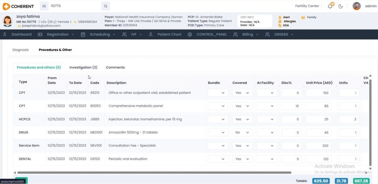Click Unit Price field for Comprehensive metabolic panel
Image resolution: width=378 pixels, height=184 pixels.
pyautogui.click(x=318, y=106)
